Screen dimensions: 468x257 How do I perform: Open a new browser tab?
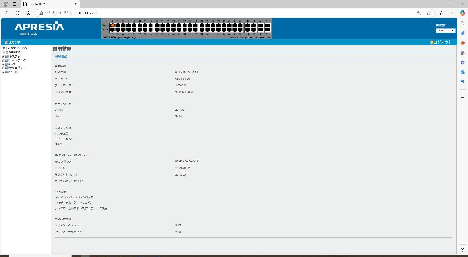(85, 3)
